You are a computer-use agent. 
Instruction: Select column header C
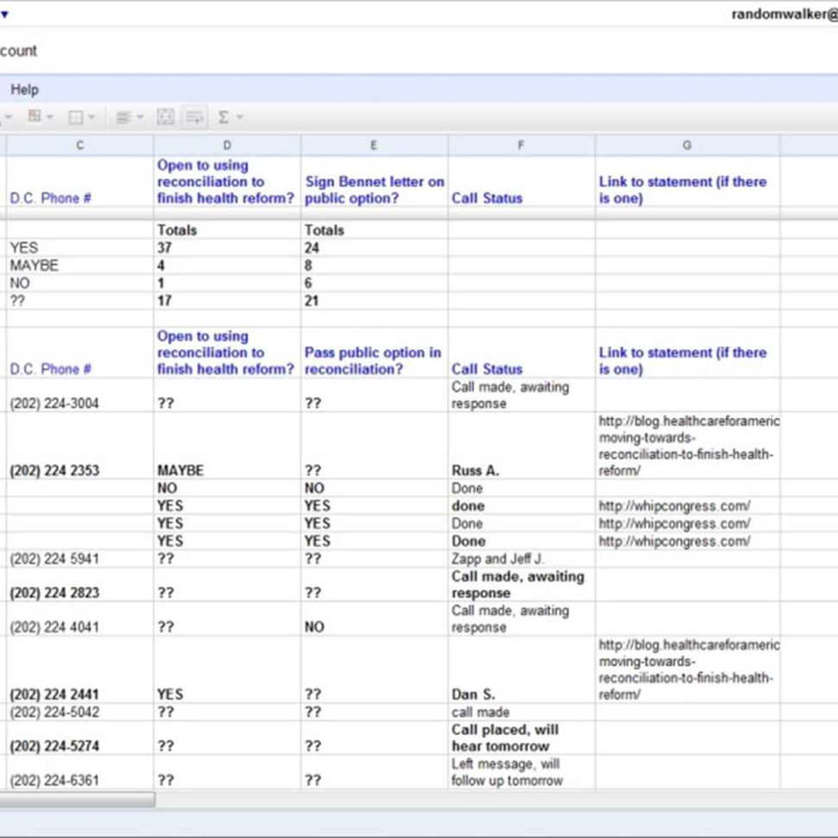[x=79, y=144]
